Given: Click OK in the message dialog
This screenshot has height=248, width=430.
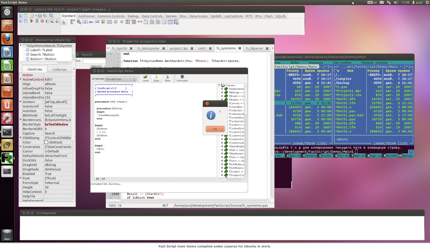Looking at the screenshot, I should click(215, 129).
